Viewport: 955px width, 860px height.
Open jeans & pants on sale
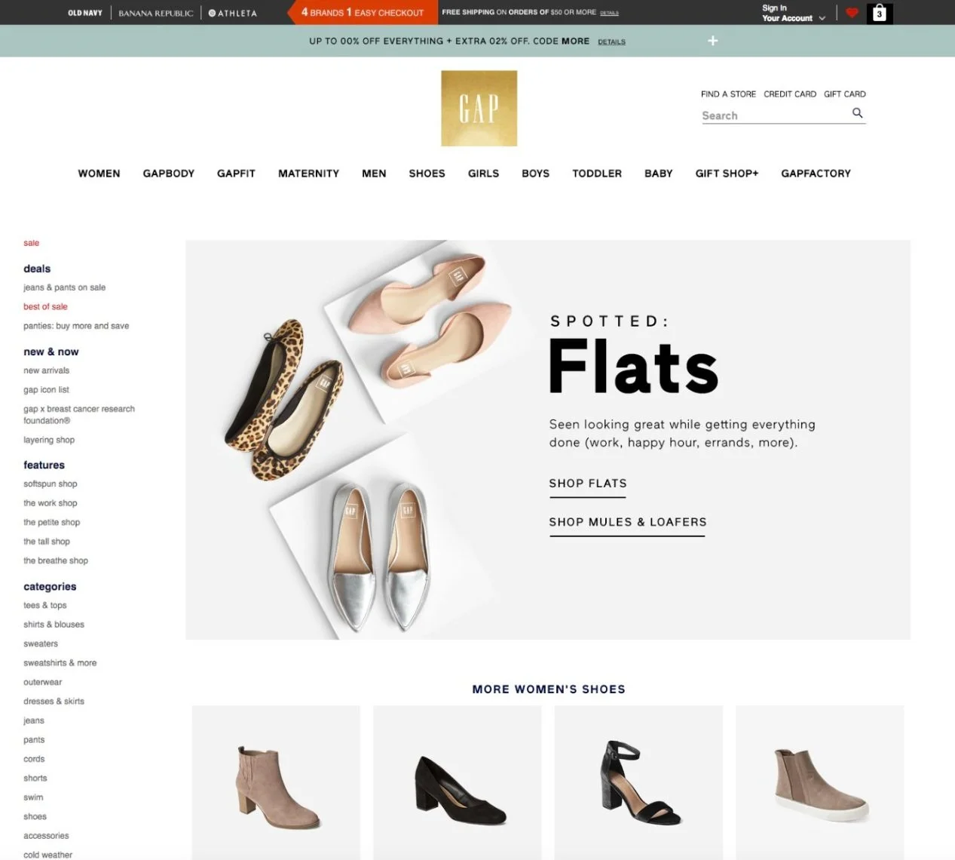pyautogui.click(x=64, y=287)
